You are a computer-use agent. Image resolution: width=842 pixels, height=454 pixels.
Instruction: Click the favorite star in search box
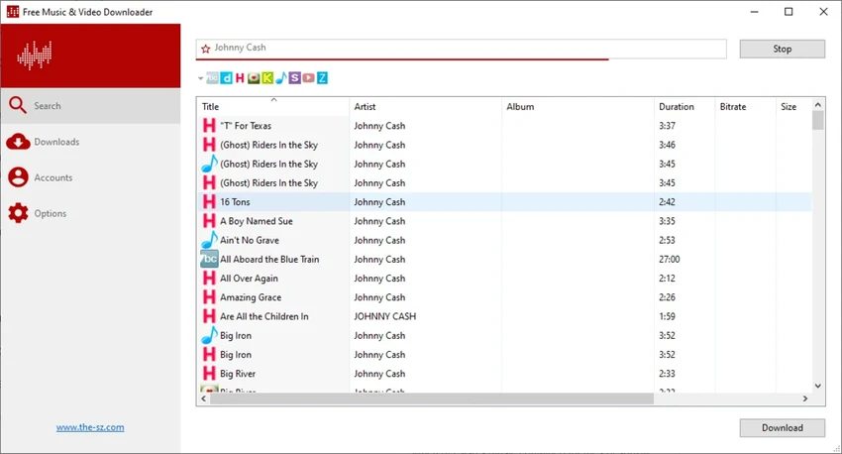(x=206, y=49)
